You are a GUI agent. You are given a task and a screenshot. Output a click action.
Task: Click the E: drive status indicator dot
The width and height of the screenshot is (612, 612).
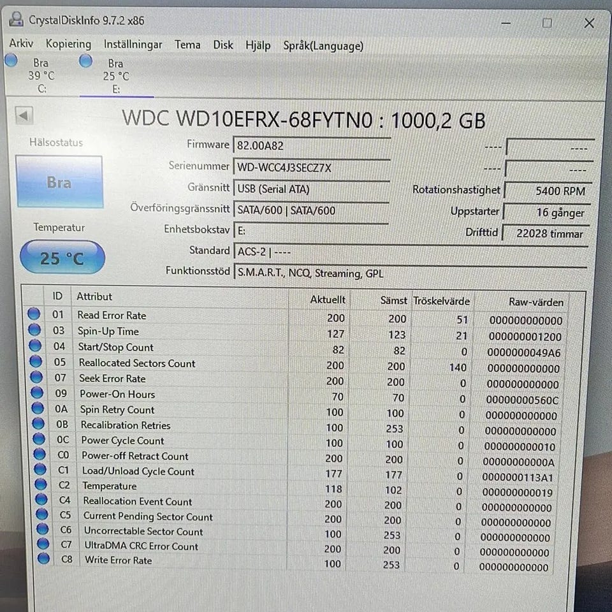pyautogui.click(x=86, y=61)
